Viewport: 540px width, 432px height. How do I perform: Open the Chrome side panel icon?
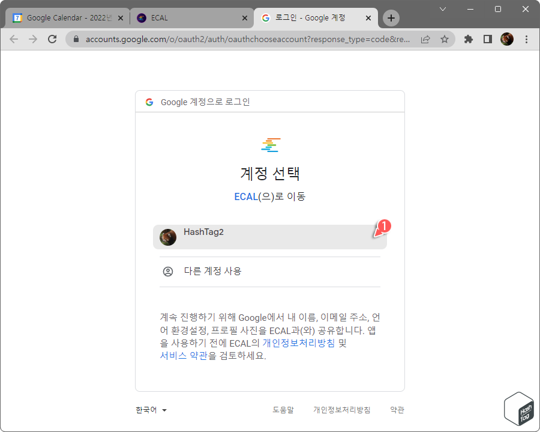click(x=487, y=39)
